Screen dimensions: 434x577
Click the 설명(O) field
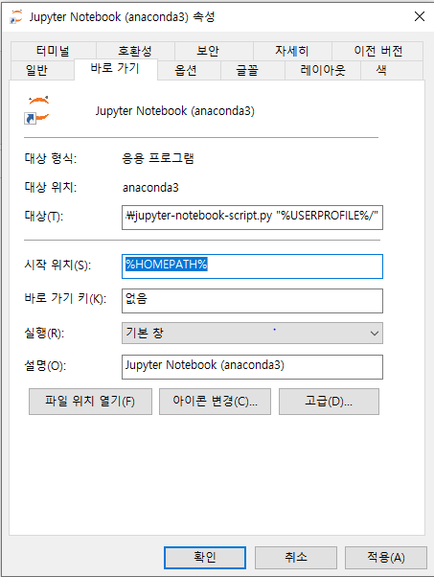tap(252, 367)
